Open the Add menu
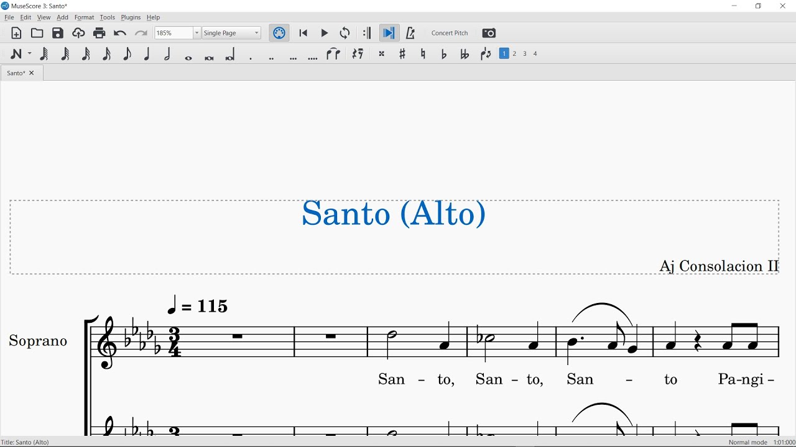 [62, 17]
